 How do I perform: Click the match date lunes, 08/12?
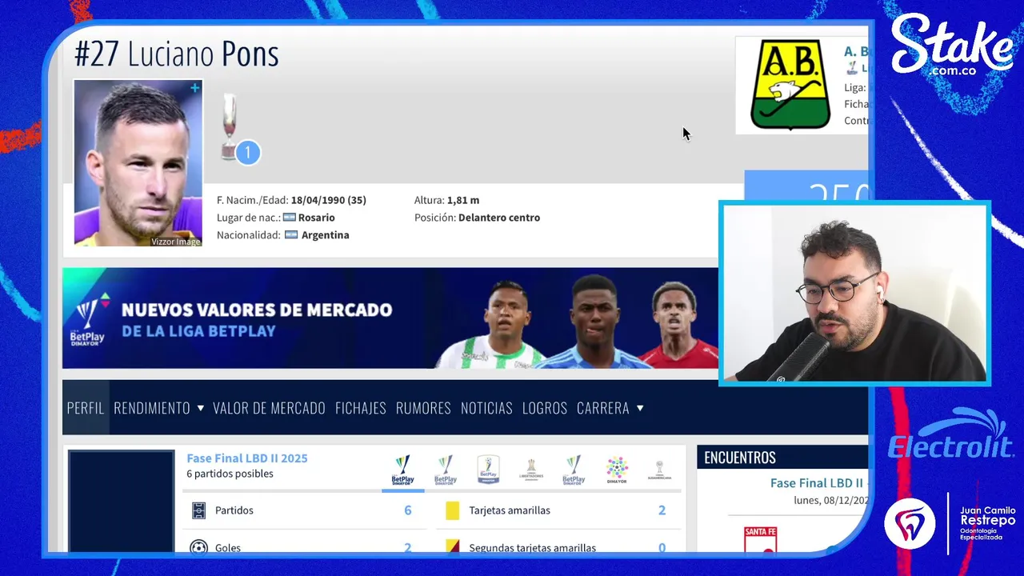pos(830,500)
